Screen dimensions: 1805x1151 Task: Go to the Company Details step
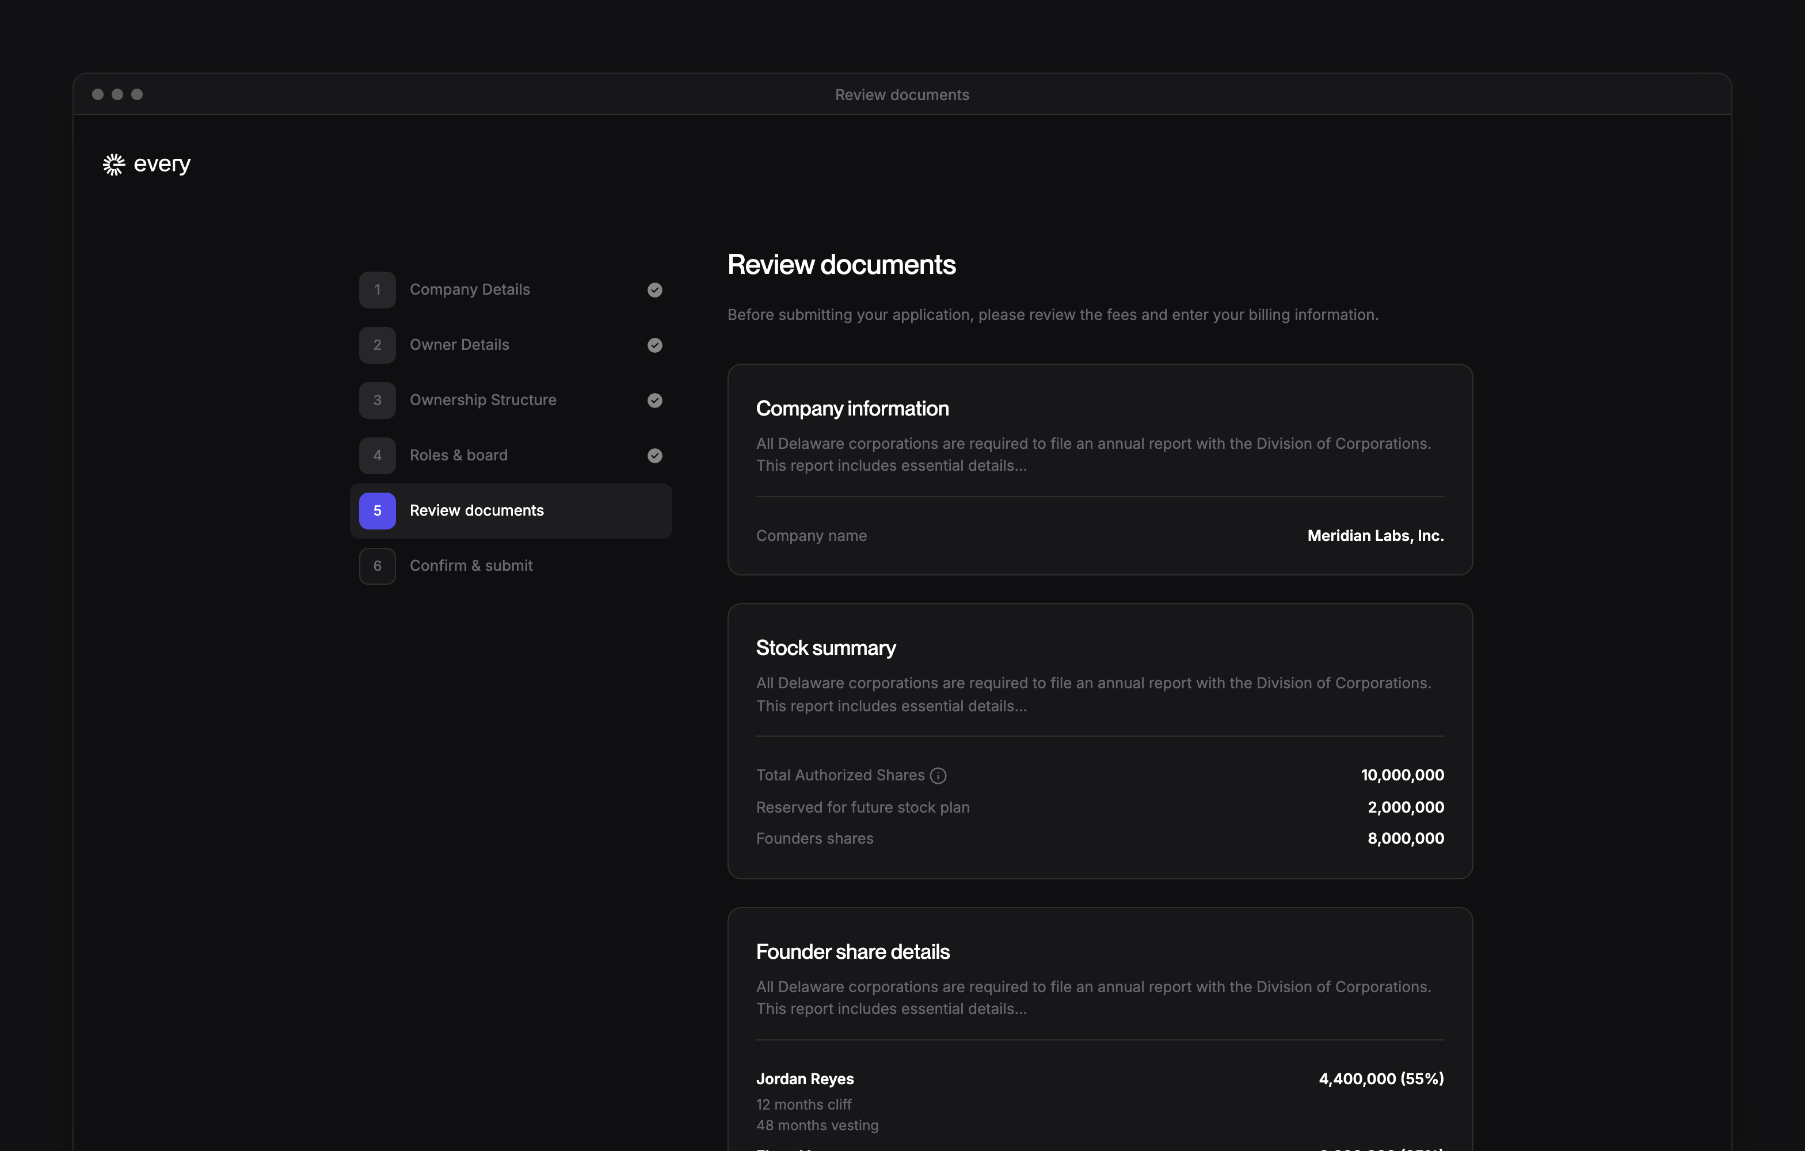[x=511, y=290]
